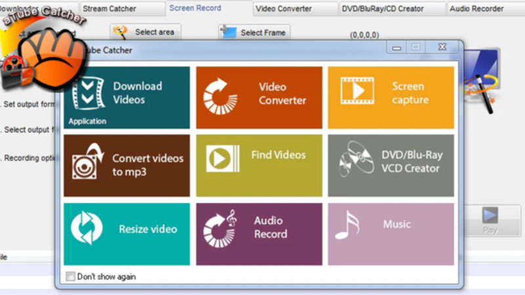Click the Application label on Download tile
Screen dimensions: 525x295
(87, 121)
